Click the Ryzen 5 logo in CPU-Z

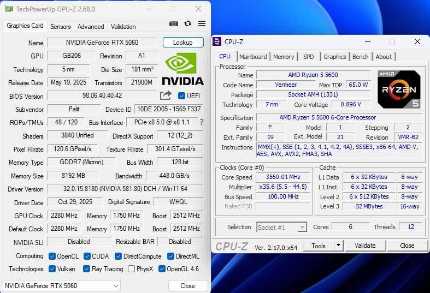pos(399,89)
